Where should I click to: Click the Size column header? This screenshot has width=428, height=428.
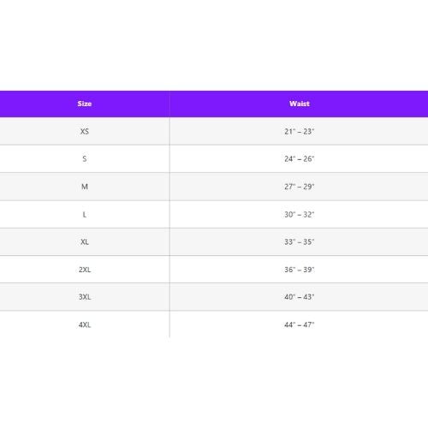85,104
